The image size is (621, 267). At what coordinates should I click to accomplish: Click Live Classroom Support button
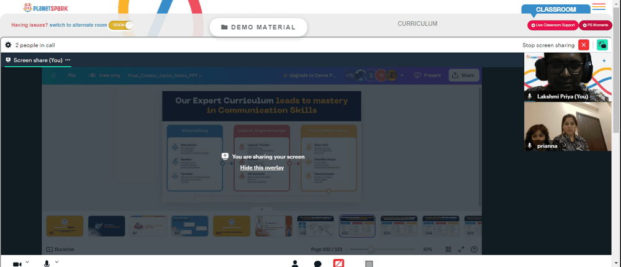coord(553,25)
